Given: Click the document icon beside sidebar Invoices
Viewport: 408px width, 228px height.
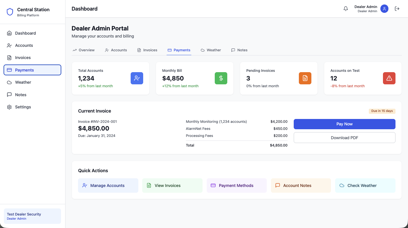Looking at the screenshot, I should pos(9,58).
